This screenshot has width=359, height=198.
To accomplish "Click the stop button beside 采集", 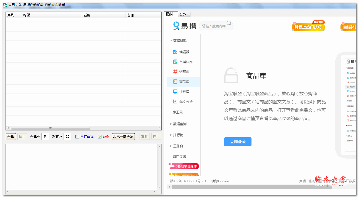I will [x=22, y=137].
